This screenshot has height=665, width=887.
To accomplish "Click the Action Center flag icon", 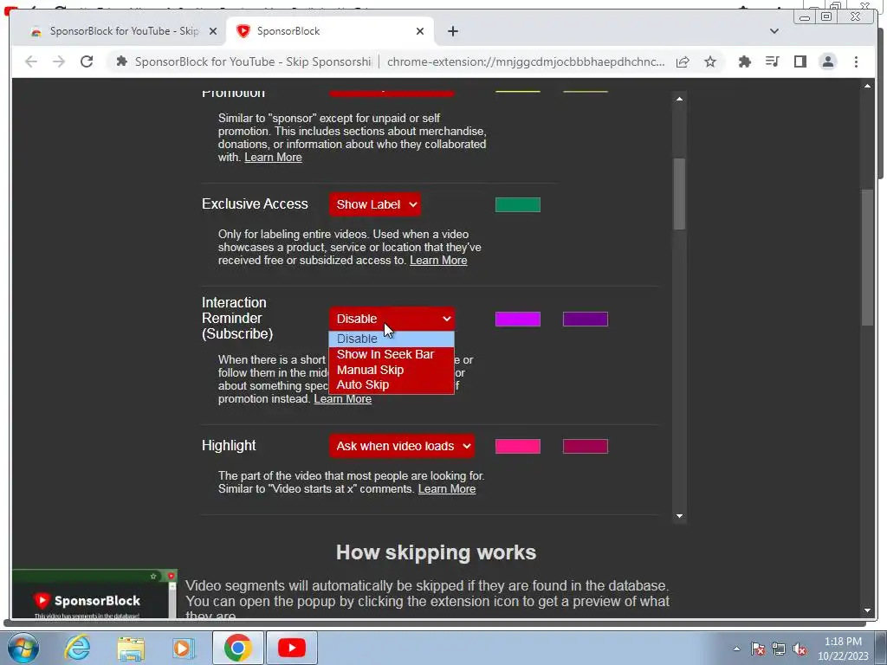I will coord(758,649).
